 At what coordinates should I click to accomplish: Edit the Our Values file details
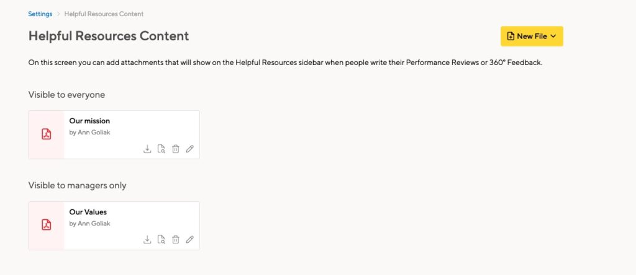[189, 240]
